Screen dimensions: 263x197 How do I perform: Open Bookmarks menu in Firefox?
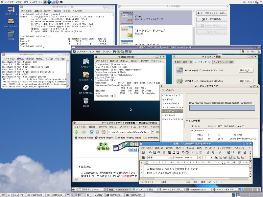(x=128, y=127)
